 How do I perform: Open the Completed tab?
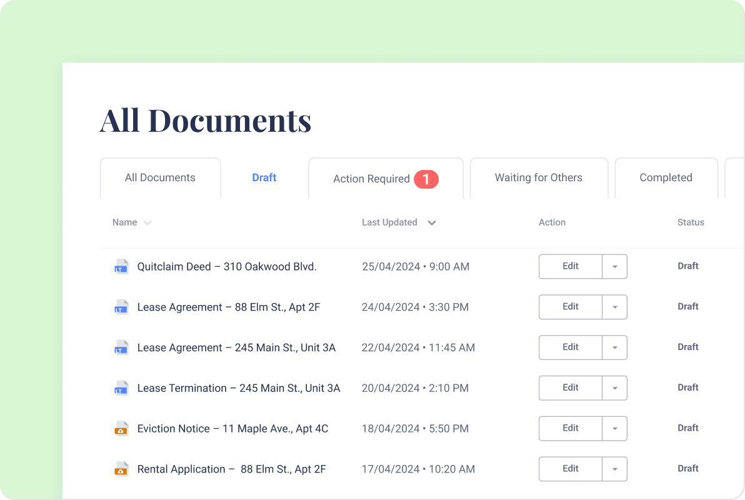(666, 177)
